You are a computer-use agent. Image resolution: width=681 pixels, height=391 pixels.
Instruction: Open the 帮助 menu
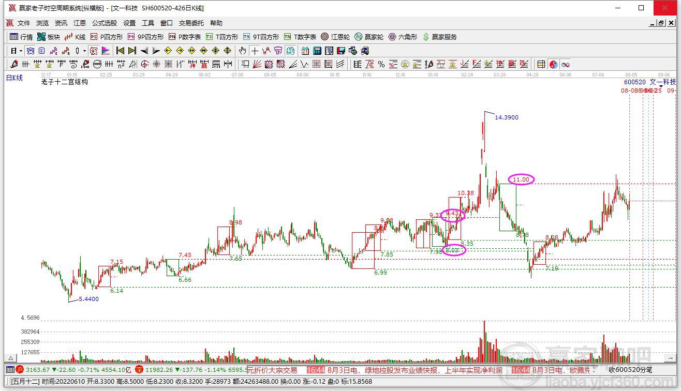216,23
